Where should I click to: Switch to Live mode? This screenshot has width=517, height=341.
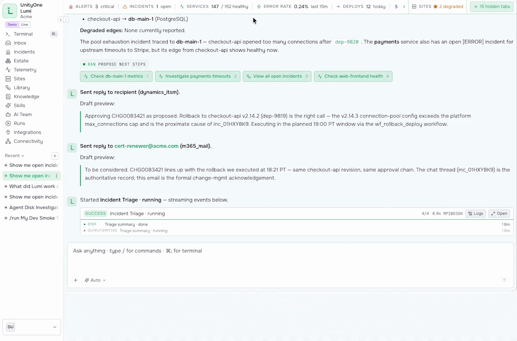(25, 25)
